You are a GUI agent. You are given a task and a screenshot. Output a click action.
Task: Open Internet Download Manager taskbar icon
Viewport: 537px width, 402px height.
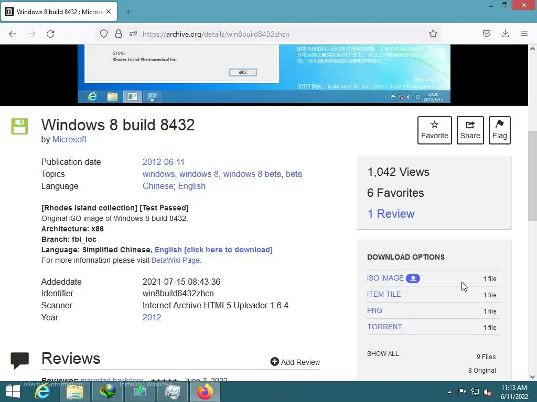107,392
